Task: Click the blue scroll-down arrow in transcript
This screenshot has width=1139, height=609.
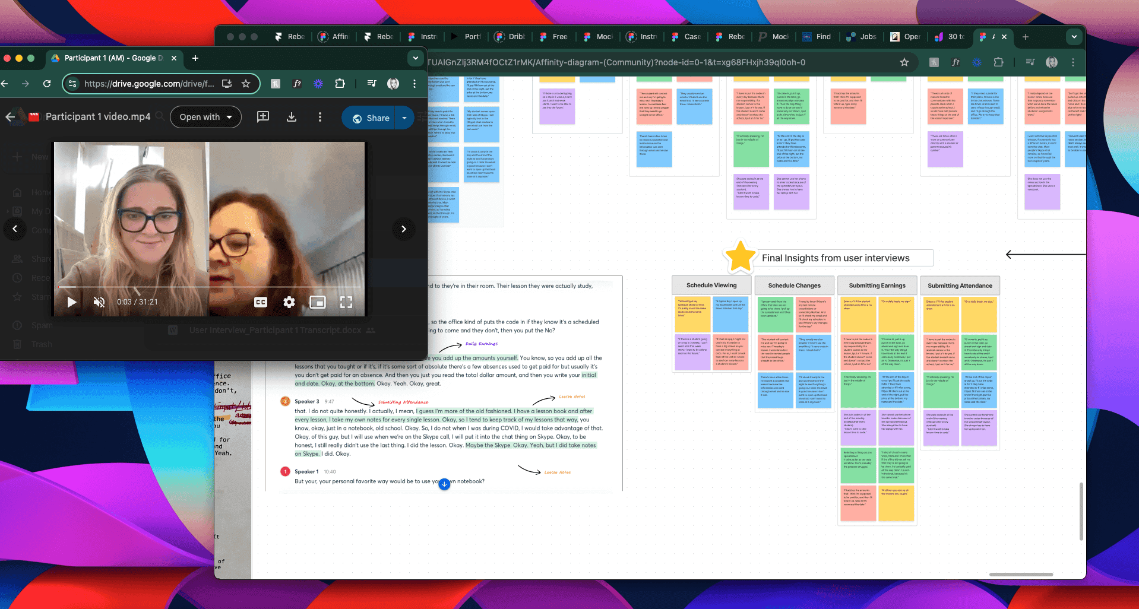Action: click(x=444, y=484)
